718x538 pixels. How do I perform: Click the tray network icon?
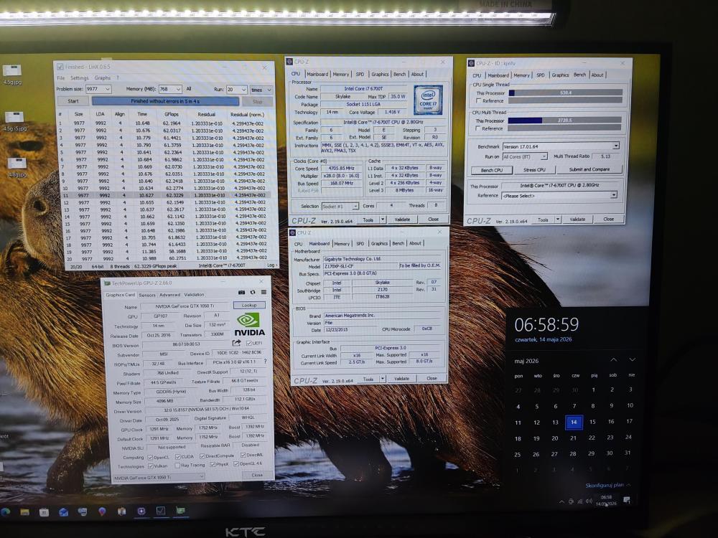[x=579, y=501]
